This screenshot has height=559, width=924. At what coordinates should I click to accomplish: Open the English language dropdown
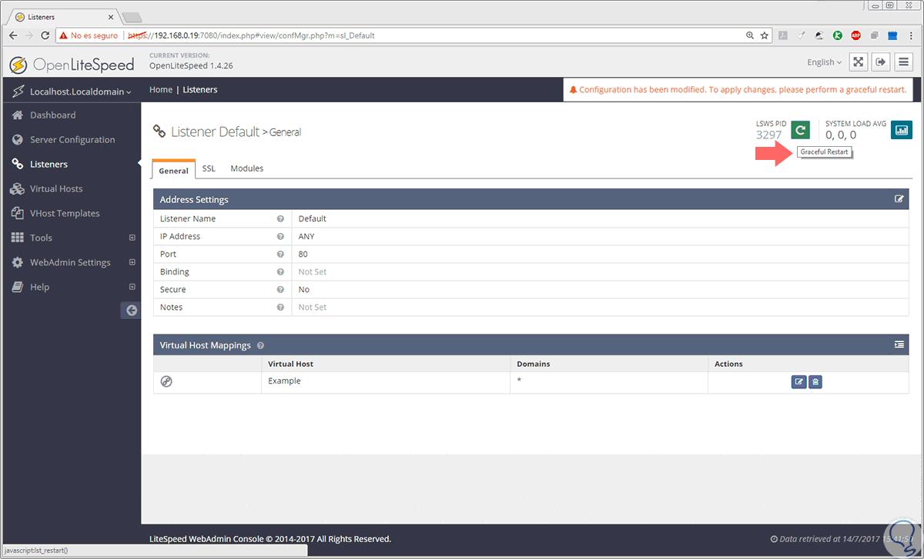824,62
